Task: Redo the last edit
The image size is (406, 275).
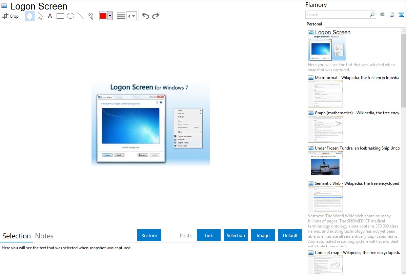Action: tap(156, 16)
